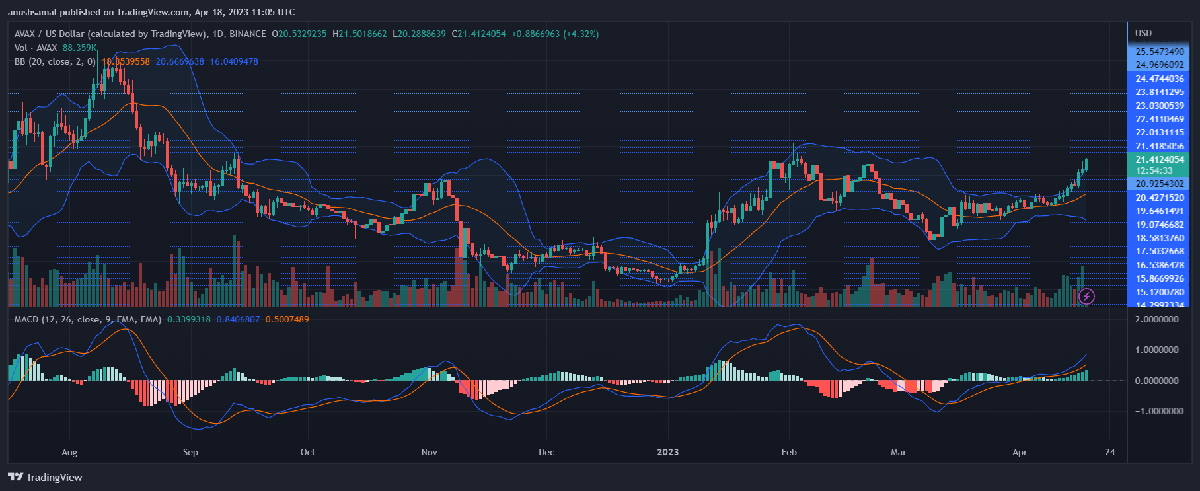Click the Nov label on time axis

[430, 453]
